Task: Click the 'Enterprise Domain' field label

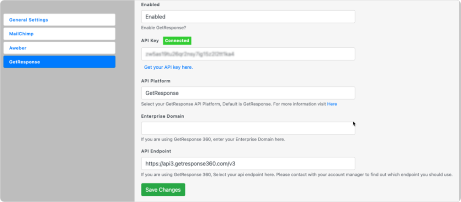Action: pyautogui.click(x=163, y=116)
